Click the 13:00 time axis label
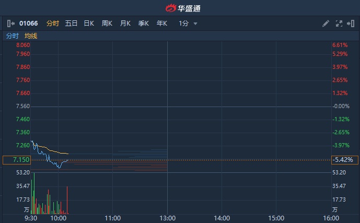Screen dimensions: 360x223 pyautogui.click(x=167, y=218)
